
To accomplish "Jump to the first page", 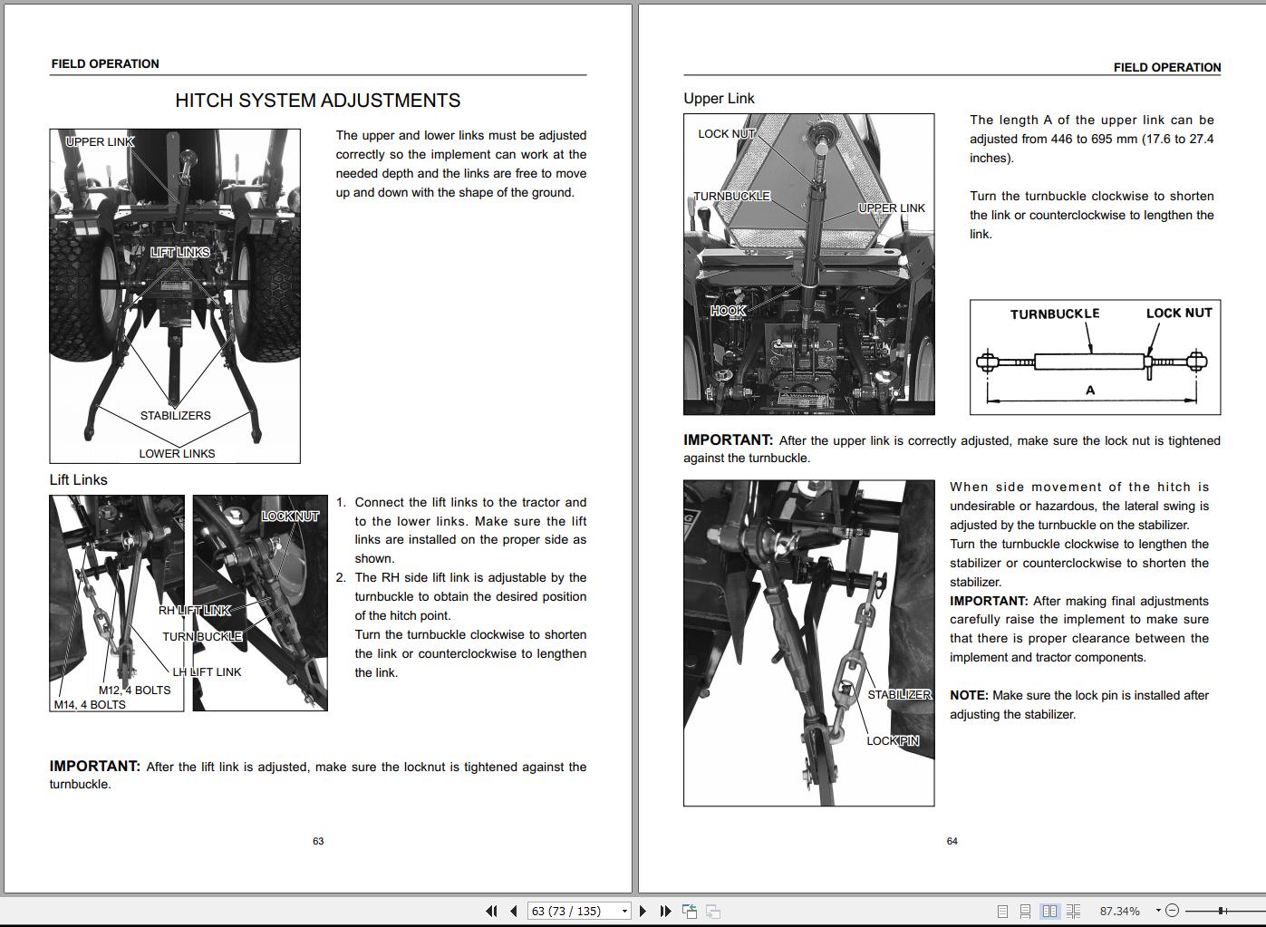I will (491, 911).
